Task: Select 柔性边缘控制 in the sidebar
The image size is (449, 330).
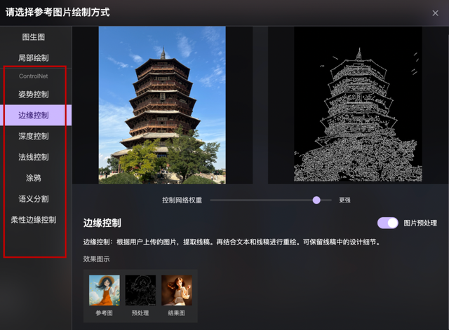Action: 34,219
